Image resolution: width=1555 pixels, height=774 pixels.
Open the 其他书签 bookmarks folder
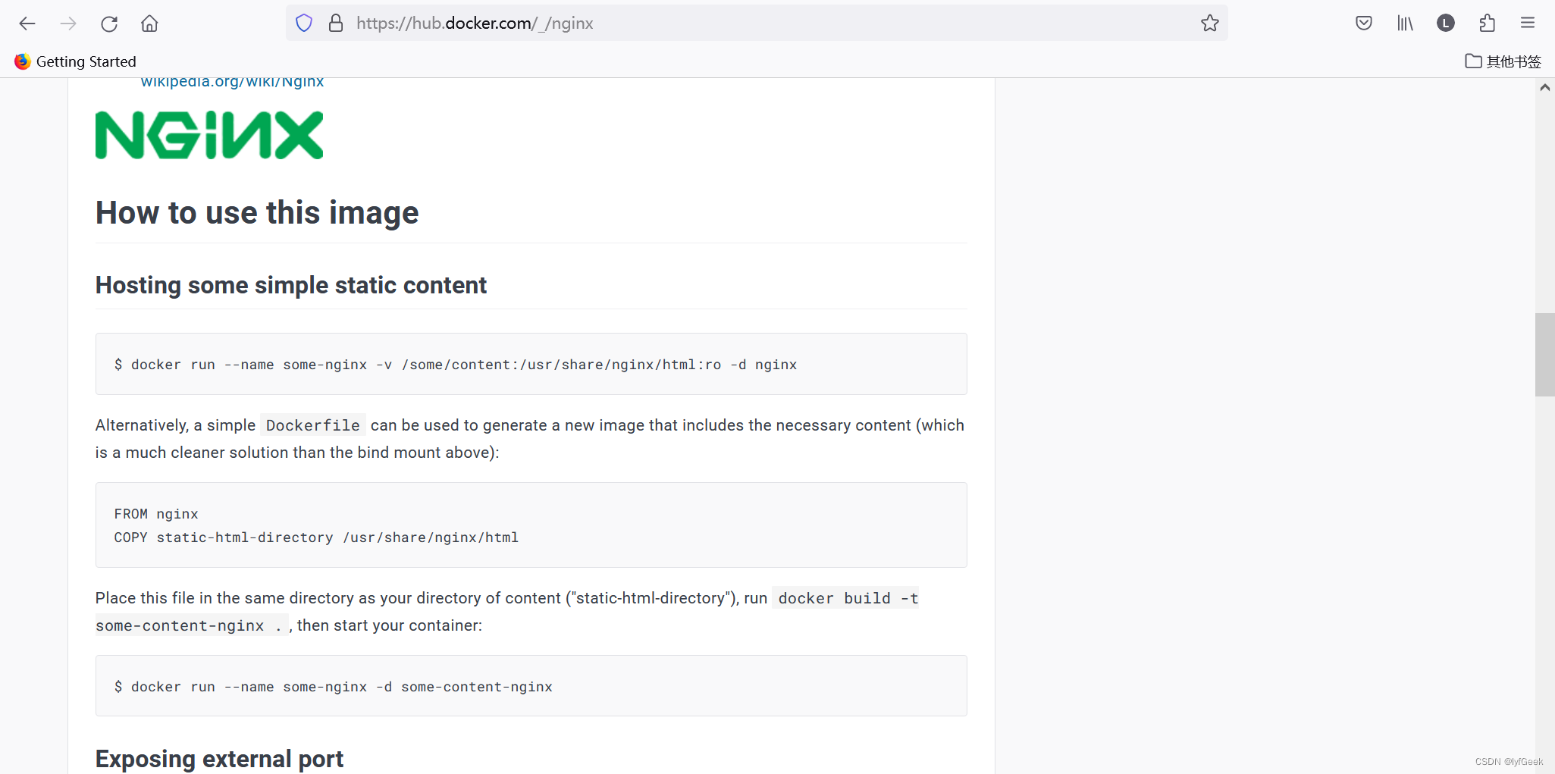(1503, 61)
